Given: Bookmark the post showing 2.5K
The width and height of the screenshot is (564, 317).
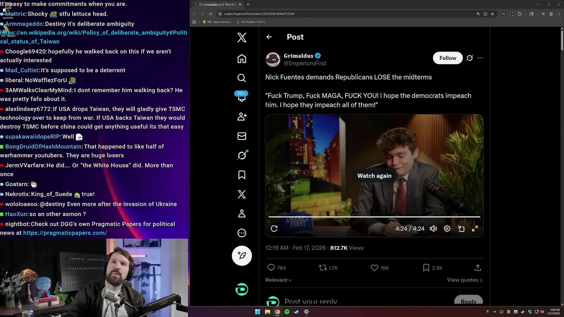Looking at the screenshot, I should pyautogui.click(x=432, y=268).
